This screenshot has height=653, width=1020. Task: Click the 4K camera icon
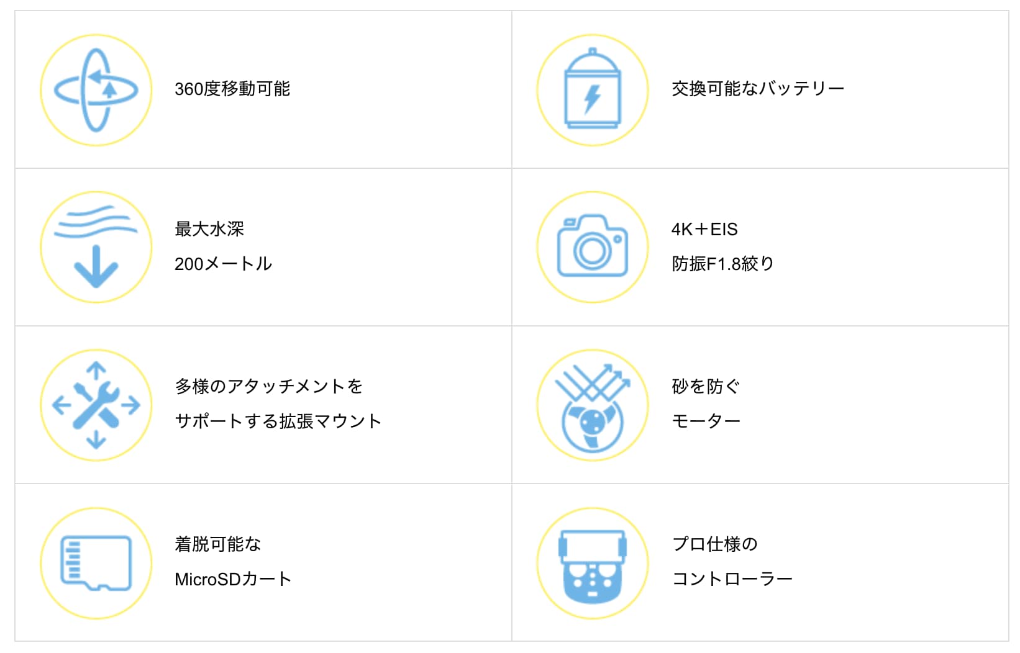(592, 247)
